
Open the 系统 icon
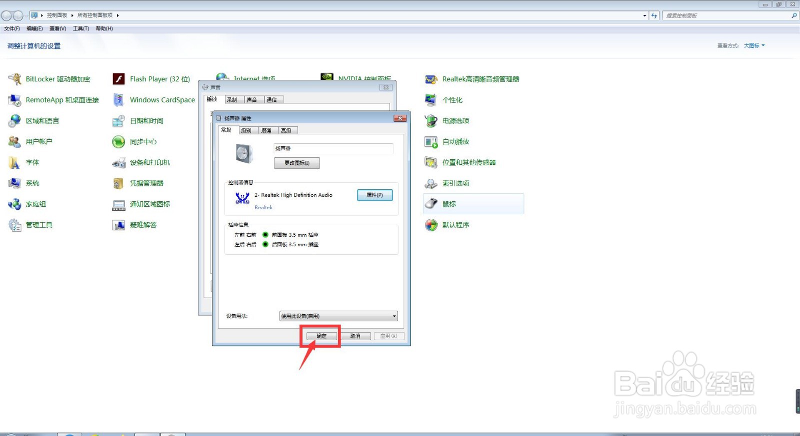tap(15, 183)
